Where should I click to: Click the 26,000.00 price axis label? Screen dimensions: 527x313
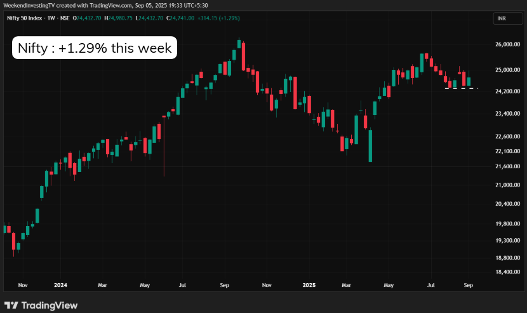coord(507,44)
